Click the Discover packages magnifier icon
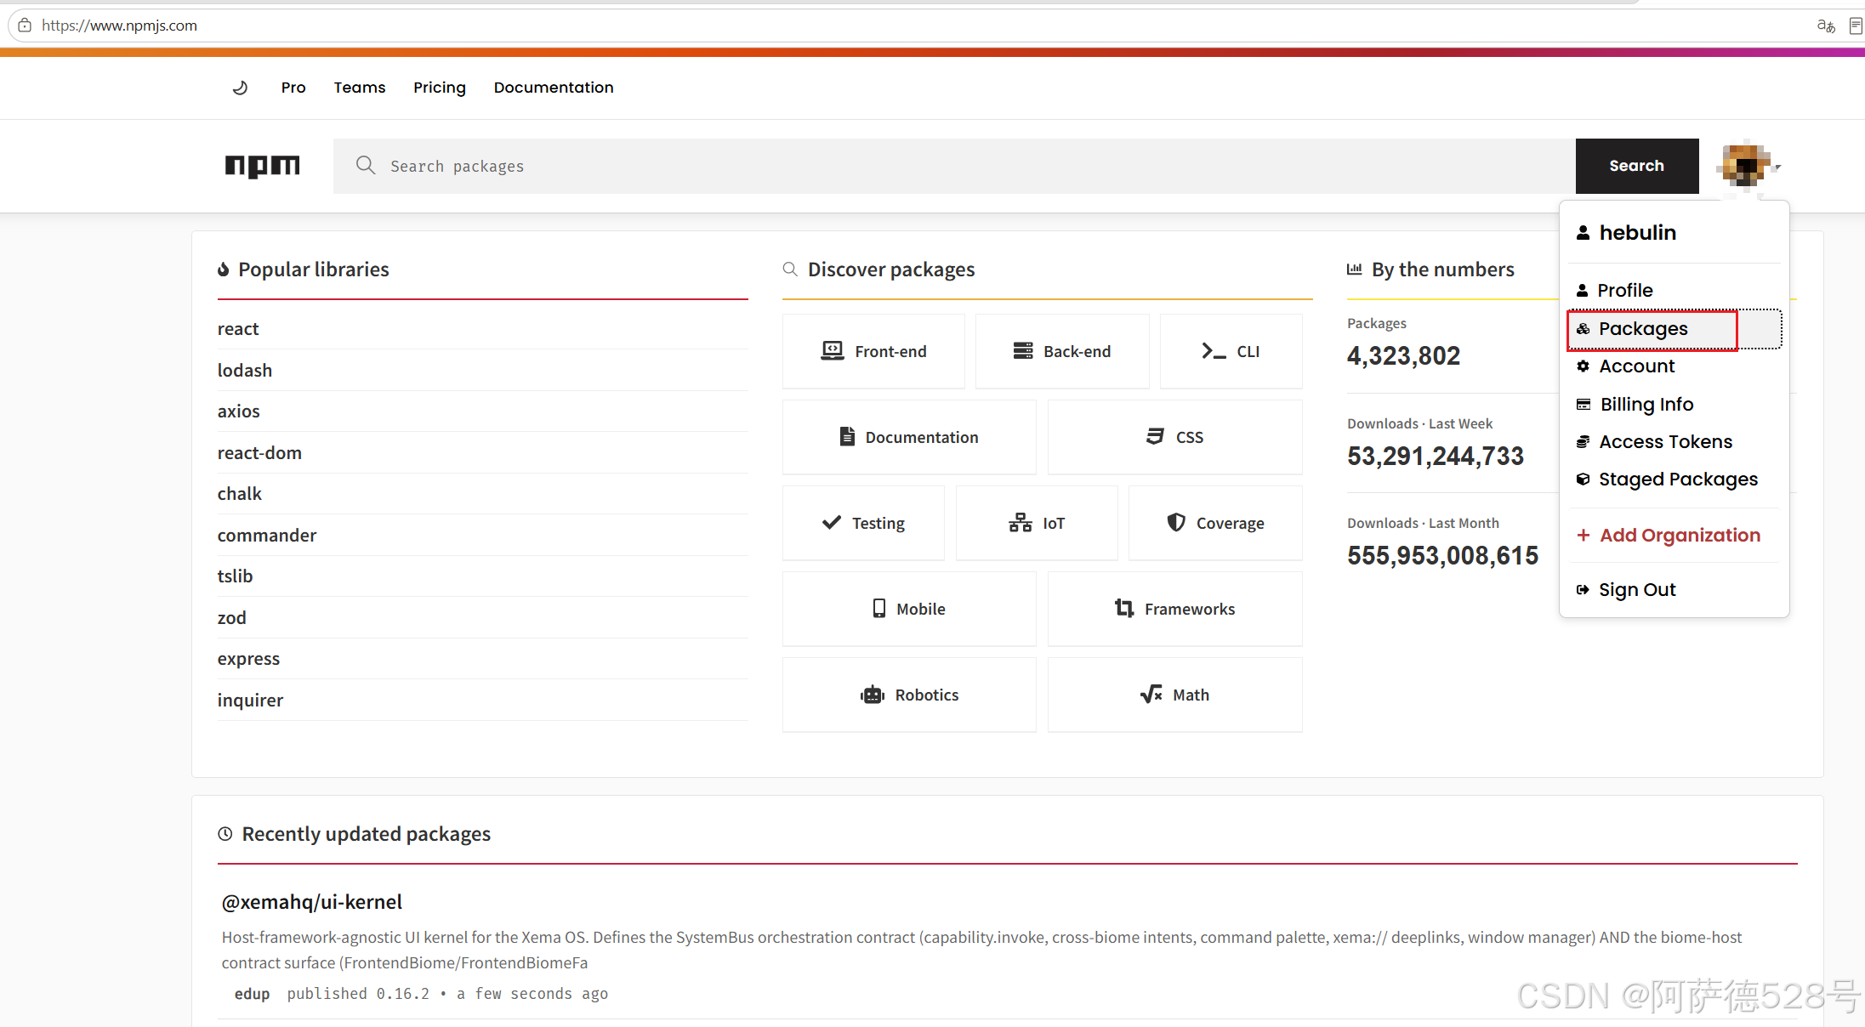 [790, 270]
